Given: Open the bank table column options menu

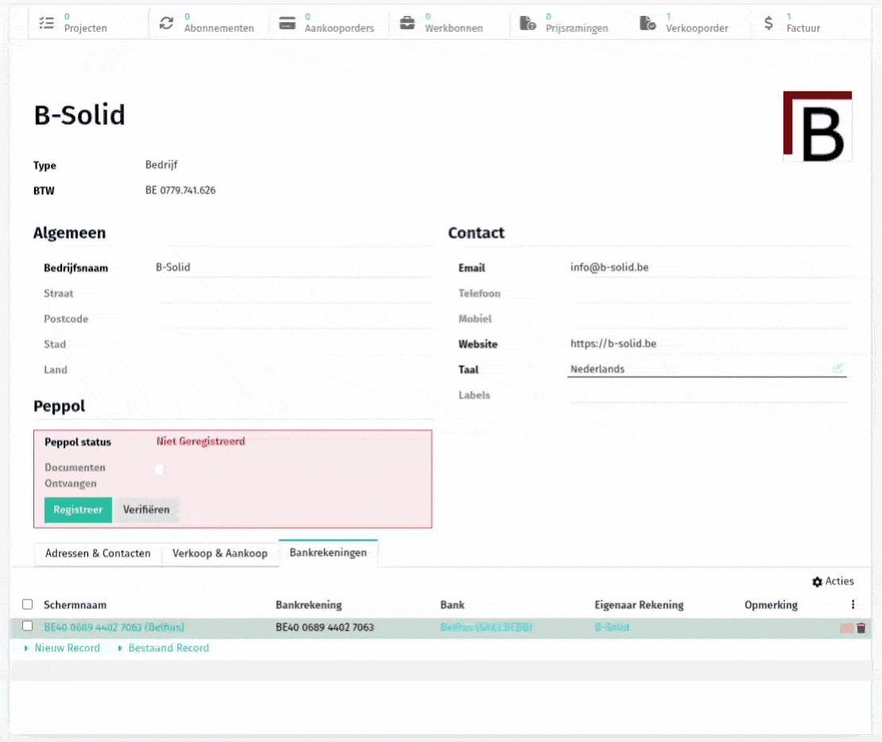Looking at the screenshot, I should 853,605.
